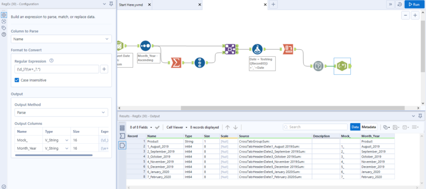
Task: Select the Formula flask tool
Action: [257, 49]
